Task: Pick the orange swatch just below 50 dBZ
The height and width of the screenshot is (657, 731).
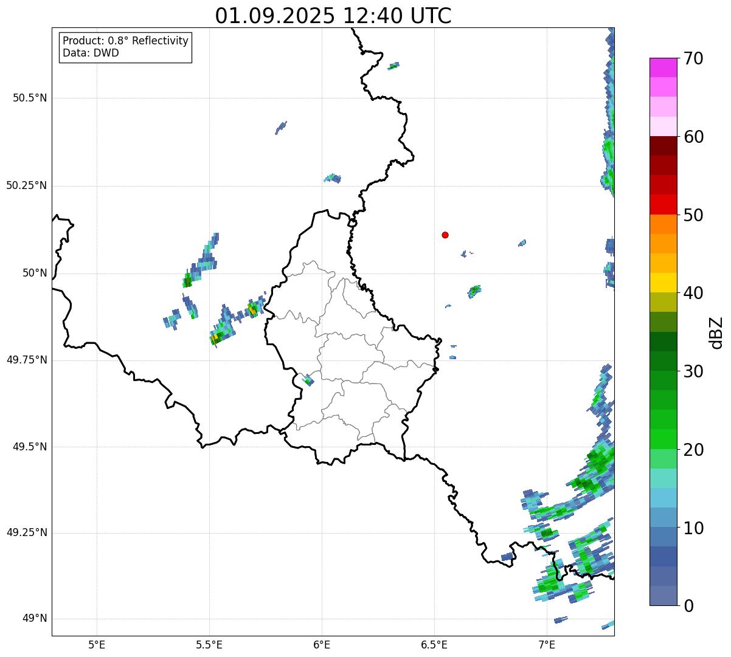Action: click(x=667, y=224)
